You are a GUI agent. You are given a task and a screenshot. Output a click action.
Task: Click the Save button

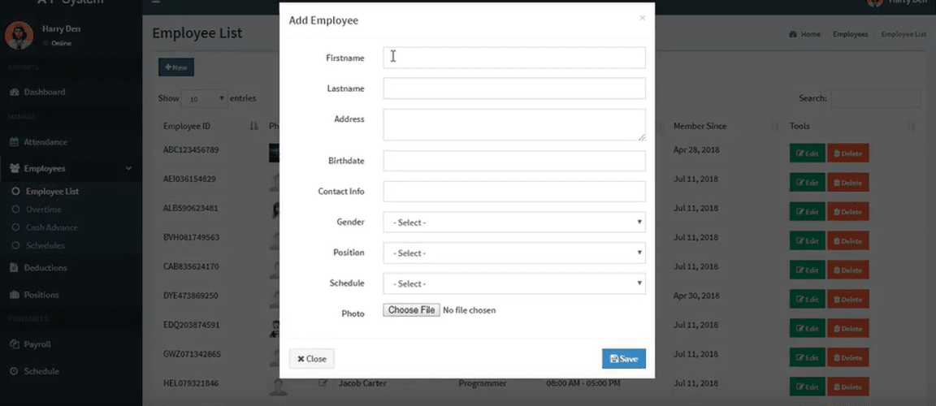[x=624, y=359]
